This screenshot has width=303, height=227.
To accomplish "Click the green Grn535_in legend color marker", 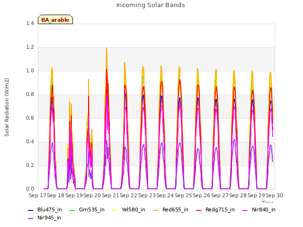I will 72,210.
